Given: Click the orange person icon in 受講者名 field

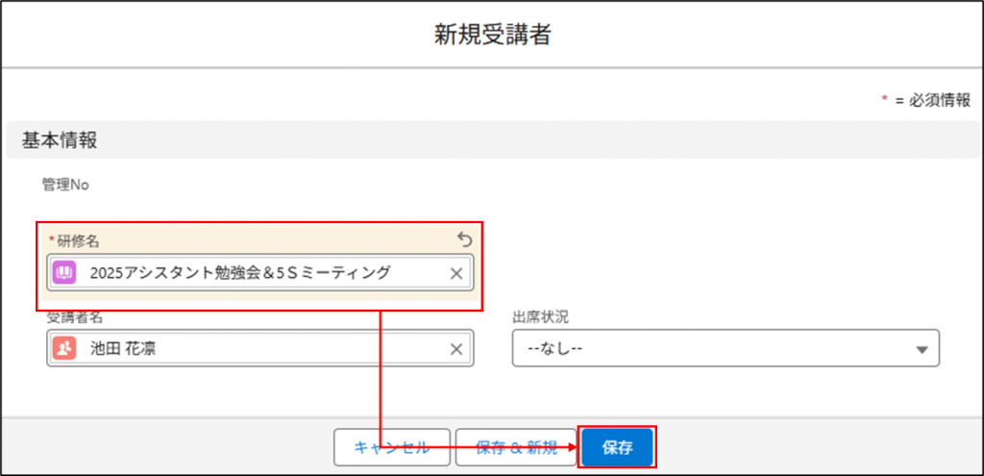Looking at the screenshot, I should (x=65, y=349).
